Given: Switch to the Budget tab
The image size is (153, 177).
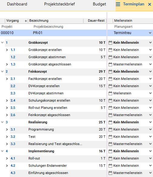Looking at the screenshot, I should click(x=99, y=4).
